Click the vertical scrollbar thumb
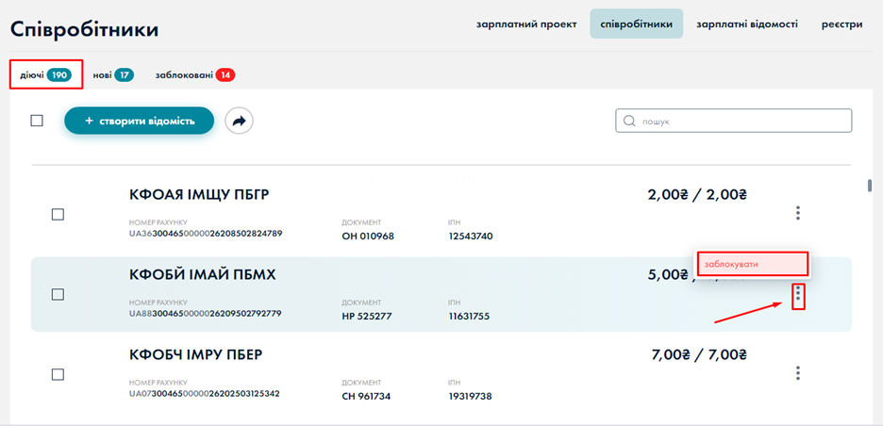 click(x=869, y=185)
